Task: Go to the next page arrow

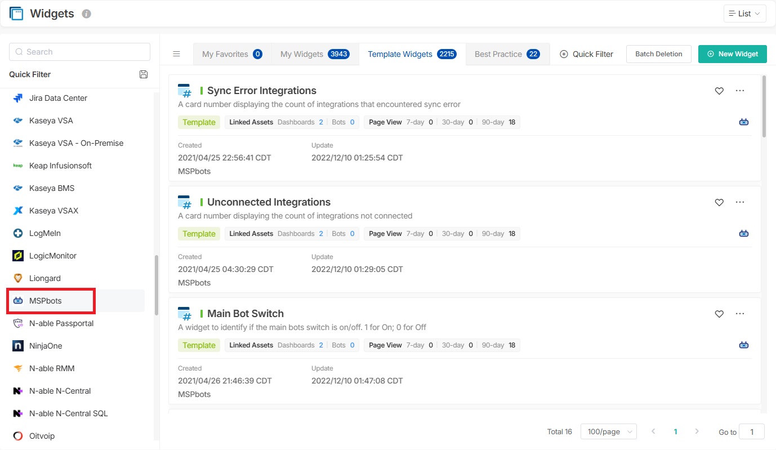Action: pyautogui.click(x=697, y=431)
